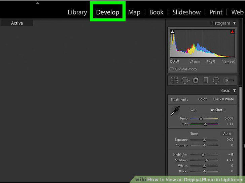The height and width of the screenshot is (183, 245).
Task: Set treatment to Color
Action: click(202, 99)
